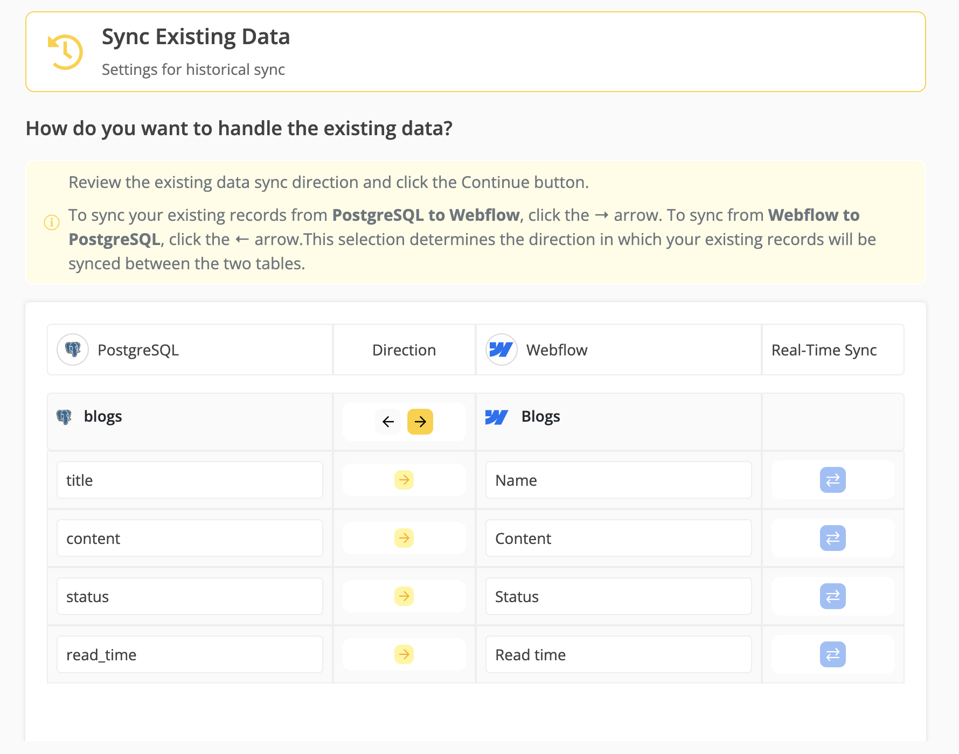
Task: Click the direction arrow in content row
Action: pyautogui.click(x=404, y=538)
